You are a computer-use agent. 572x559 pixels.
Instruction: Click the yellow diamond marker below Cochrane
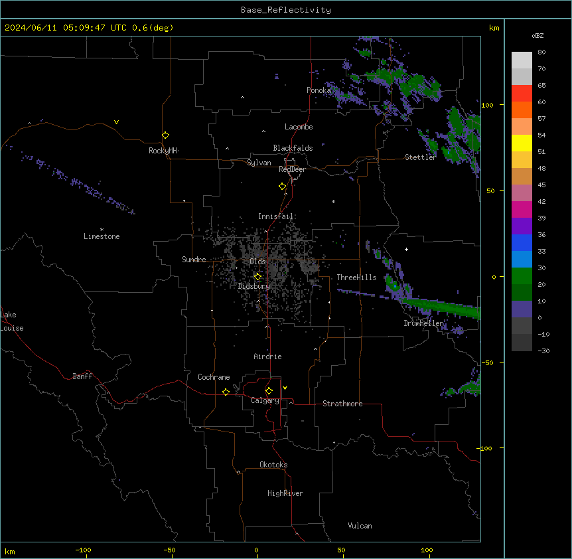226,392
